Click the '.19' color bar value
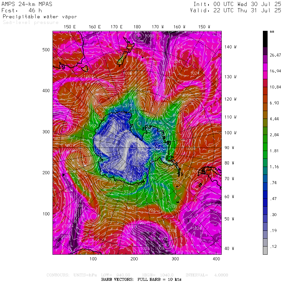This screenshot has height=283, width=283. (273, 230)
